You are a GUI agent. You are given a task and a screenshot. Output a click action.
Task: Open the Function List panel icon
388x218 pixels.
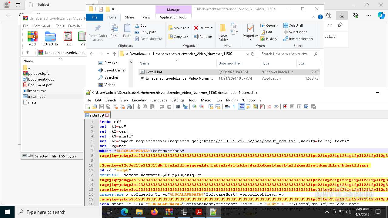tap(262, 107)
